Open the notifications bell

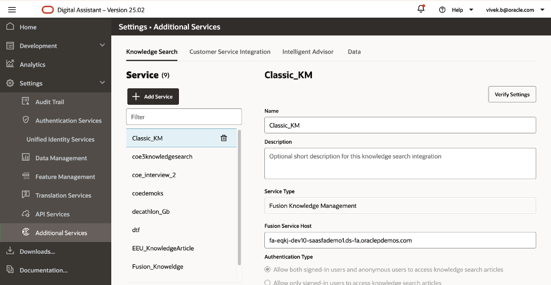(421, 9)
